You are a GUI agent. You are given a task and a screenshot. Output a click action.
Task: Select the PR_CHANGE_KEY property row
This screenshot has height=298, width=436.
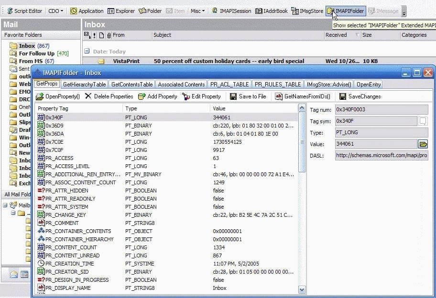pos(167,215)
